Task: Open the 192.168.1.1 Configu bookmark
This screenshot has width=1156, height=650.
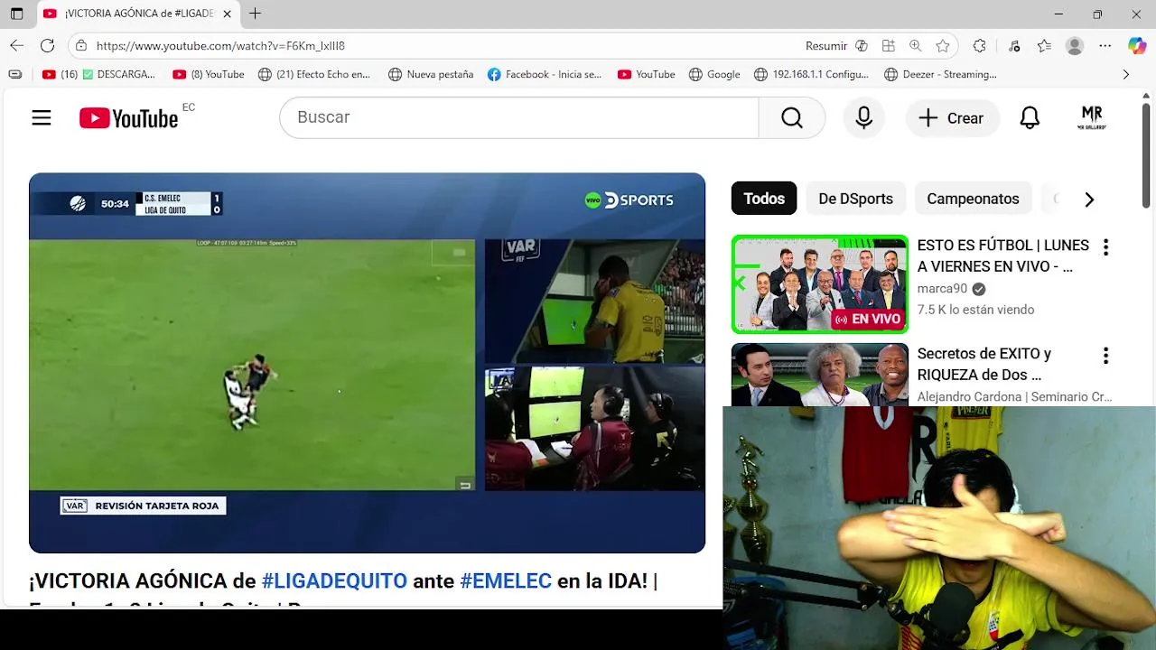Action: (811, 74)
